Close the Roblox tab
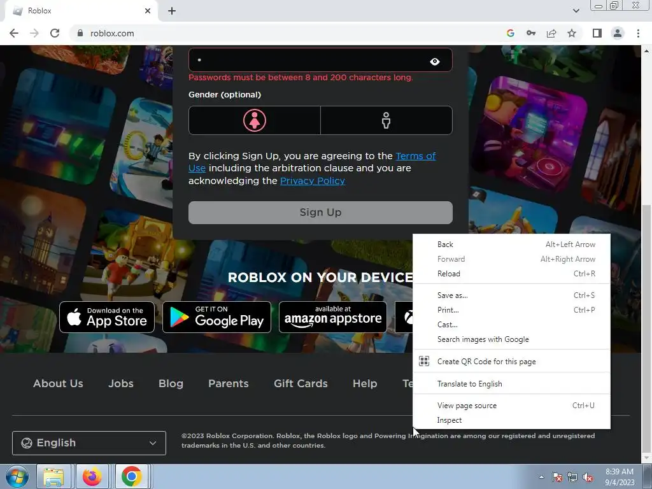Image resolution: width=652 pixels, height=489 pixels. click(x=148, y=11)
